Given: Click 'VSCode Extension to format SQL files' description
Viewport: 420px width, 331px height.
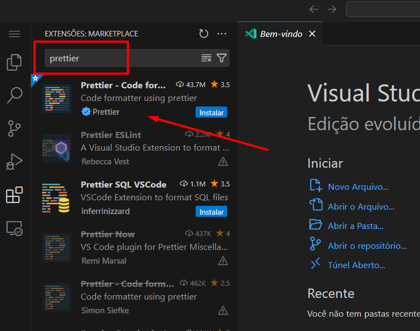Looking at the screenshot, I should (154, 197).
